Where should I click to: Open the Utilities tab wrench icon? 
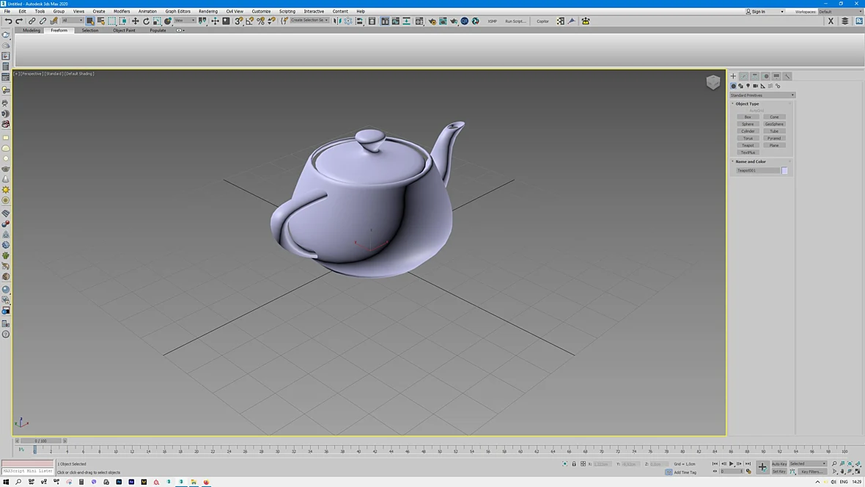[x=787, y=76]
